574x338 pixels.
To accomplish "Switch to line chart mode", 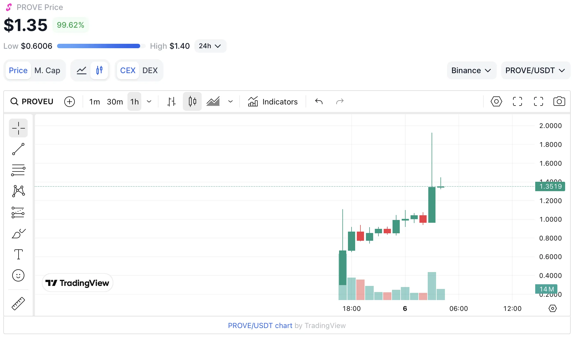I will [81, 70].
